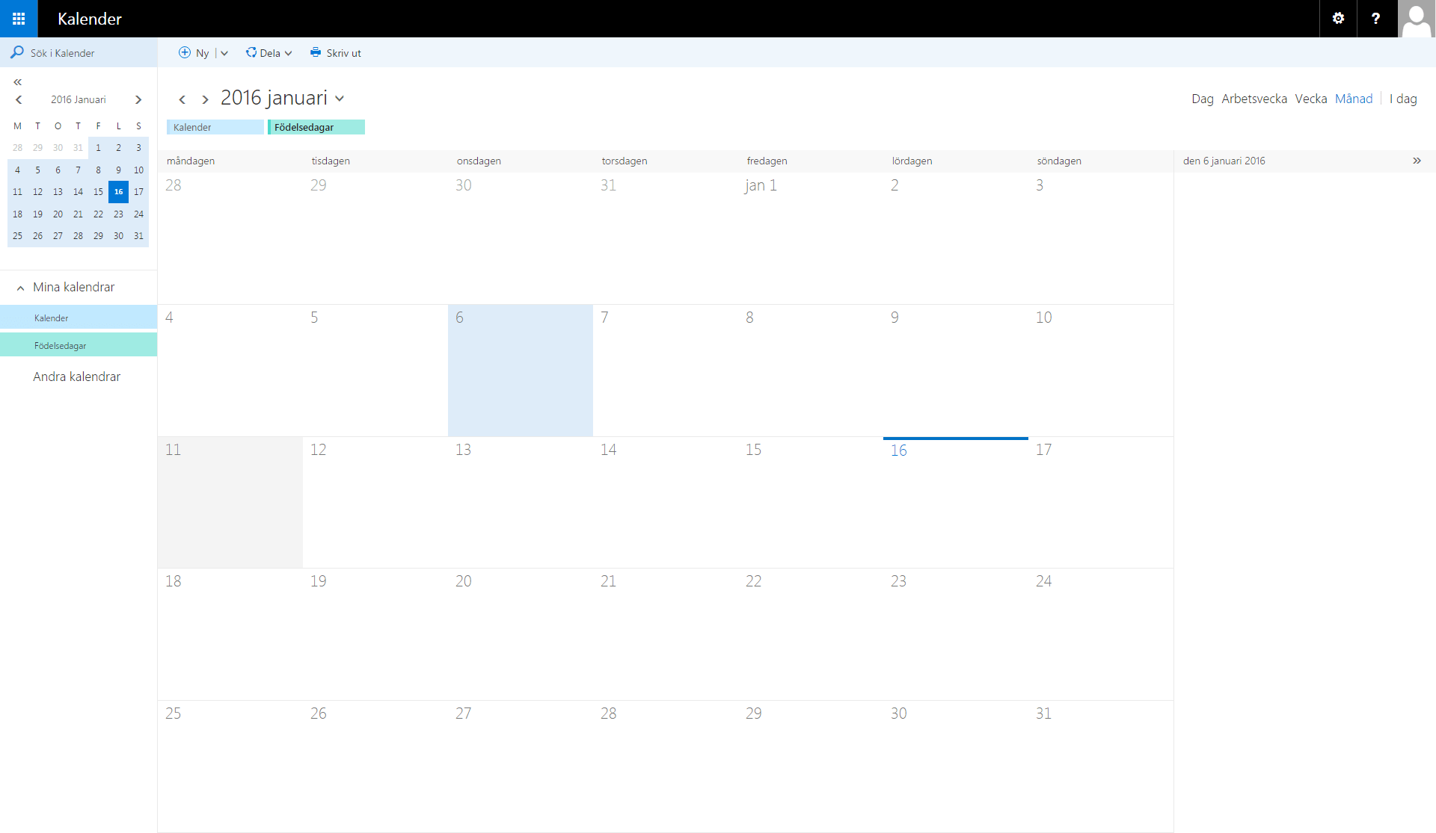Switch to Vecka view

click(x=1310, y=99)
